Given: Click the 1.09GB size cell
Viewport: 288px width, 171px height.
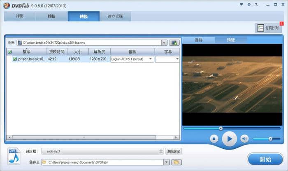Looking at the screenshot, I should click(74, 59).
